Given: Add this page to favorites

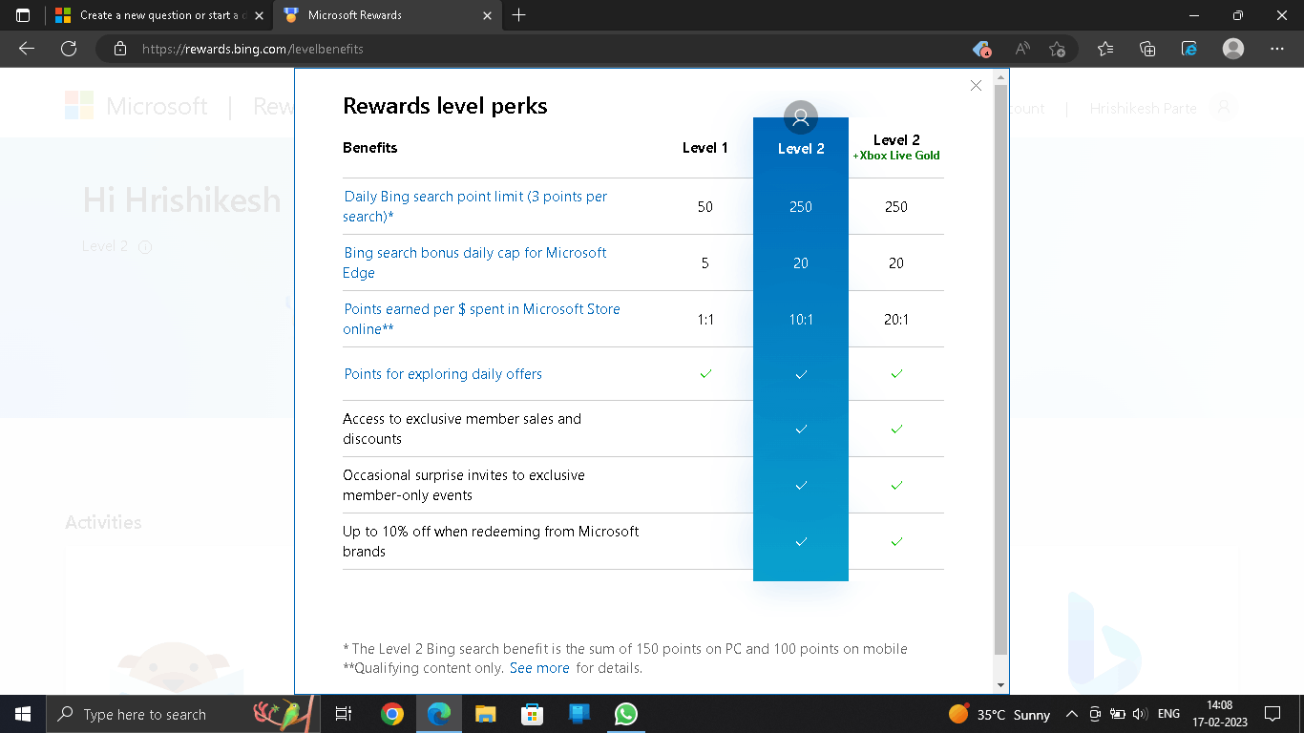Looking at the screenshot, I should (x=1058, y=49).
